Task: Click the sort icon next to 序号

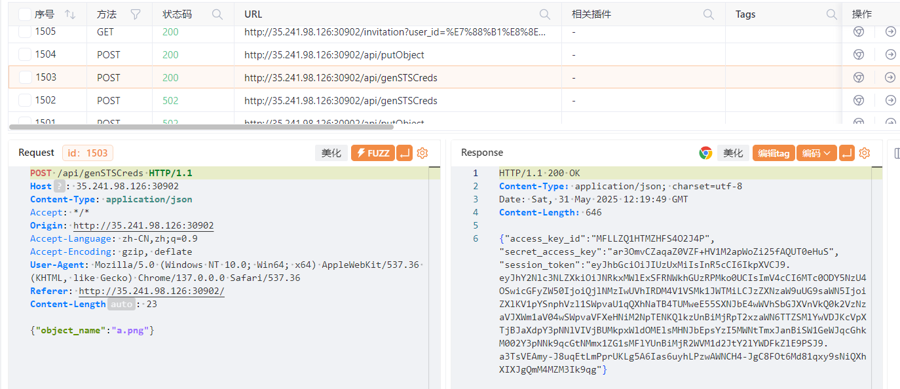Action: [x=70, y=14]
